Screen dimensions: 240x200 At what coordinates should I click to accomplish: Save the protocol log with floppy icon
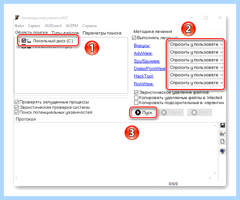point(223,125)
